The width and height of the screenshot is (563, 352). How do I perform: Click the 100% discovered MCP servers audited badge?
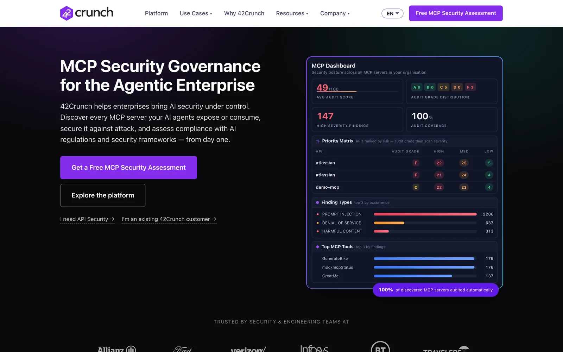pyautogui.click(x=436, y=290)
